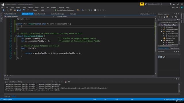This screenshot has width=184, height=103.
Task: Click the bookmark icon in the toolbar
Action: (95, 10)
